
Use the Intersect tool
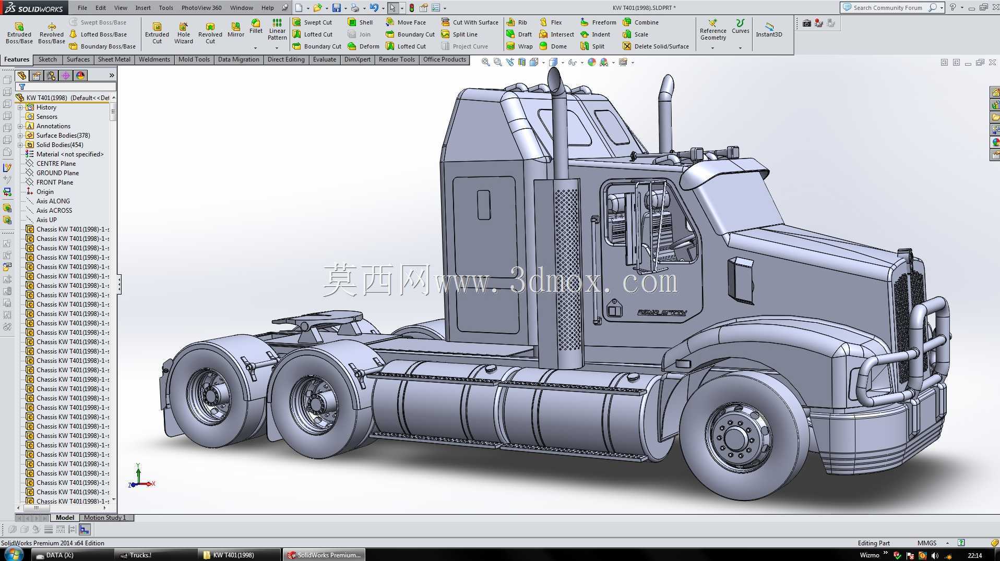tap(556, 34)
